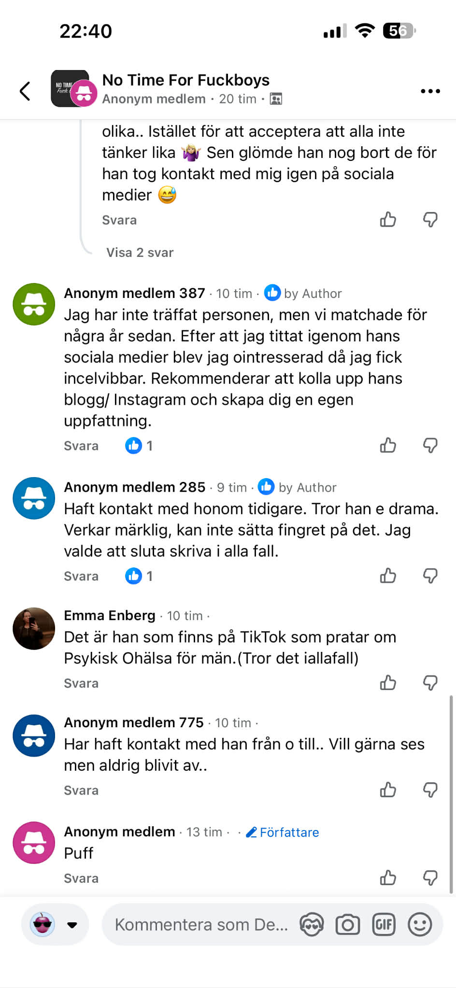Image resolution: width=456 pixels, height=988 pixels.
Task: Reply to the Puff comment via Svara
Action: click(81, 878)
